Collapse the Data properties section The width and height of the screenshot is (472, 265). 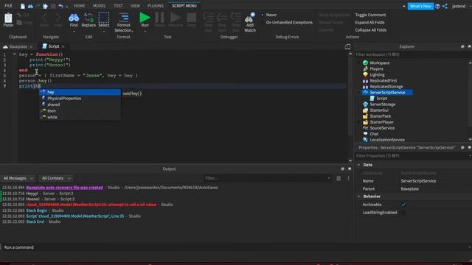[359, 165]
